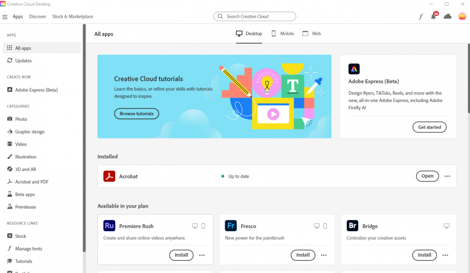Image resolution: width=470 pixels, height=273 pixels.
Task: Open Manage fonts resource link
Action: tap(42, 249)
